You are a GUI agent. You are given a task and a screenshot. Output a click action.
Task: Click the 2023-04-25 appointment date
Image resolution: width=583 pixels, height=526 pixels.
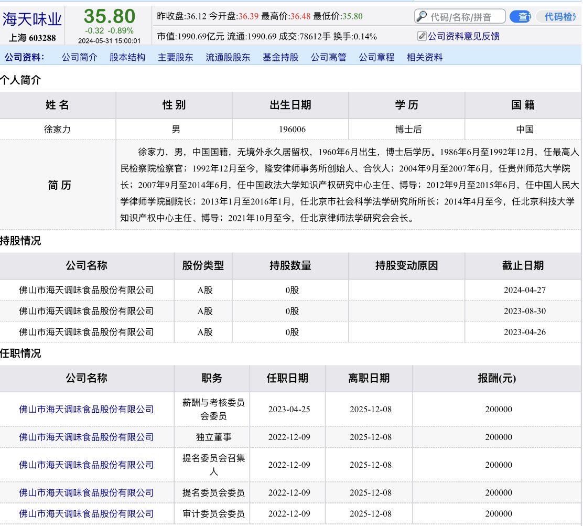(289, 409)
